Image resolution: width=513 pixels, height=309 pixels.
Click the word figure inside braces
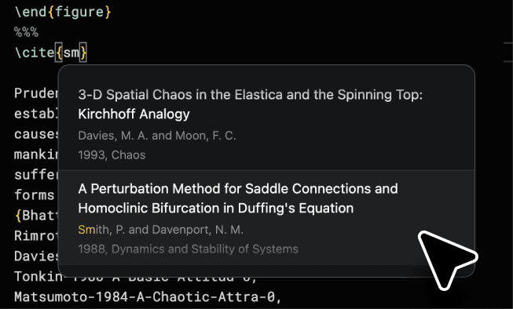pos(79,12)
